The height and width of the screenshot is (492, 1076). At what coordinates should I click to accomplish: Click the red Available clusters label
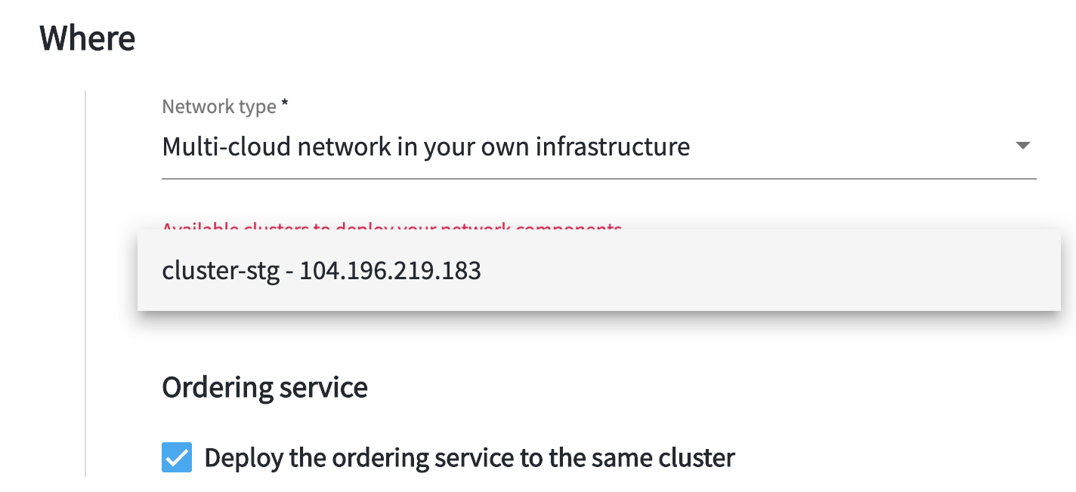click(x=392, y=226)
